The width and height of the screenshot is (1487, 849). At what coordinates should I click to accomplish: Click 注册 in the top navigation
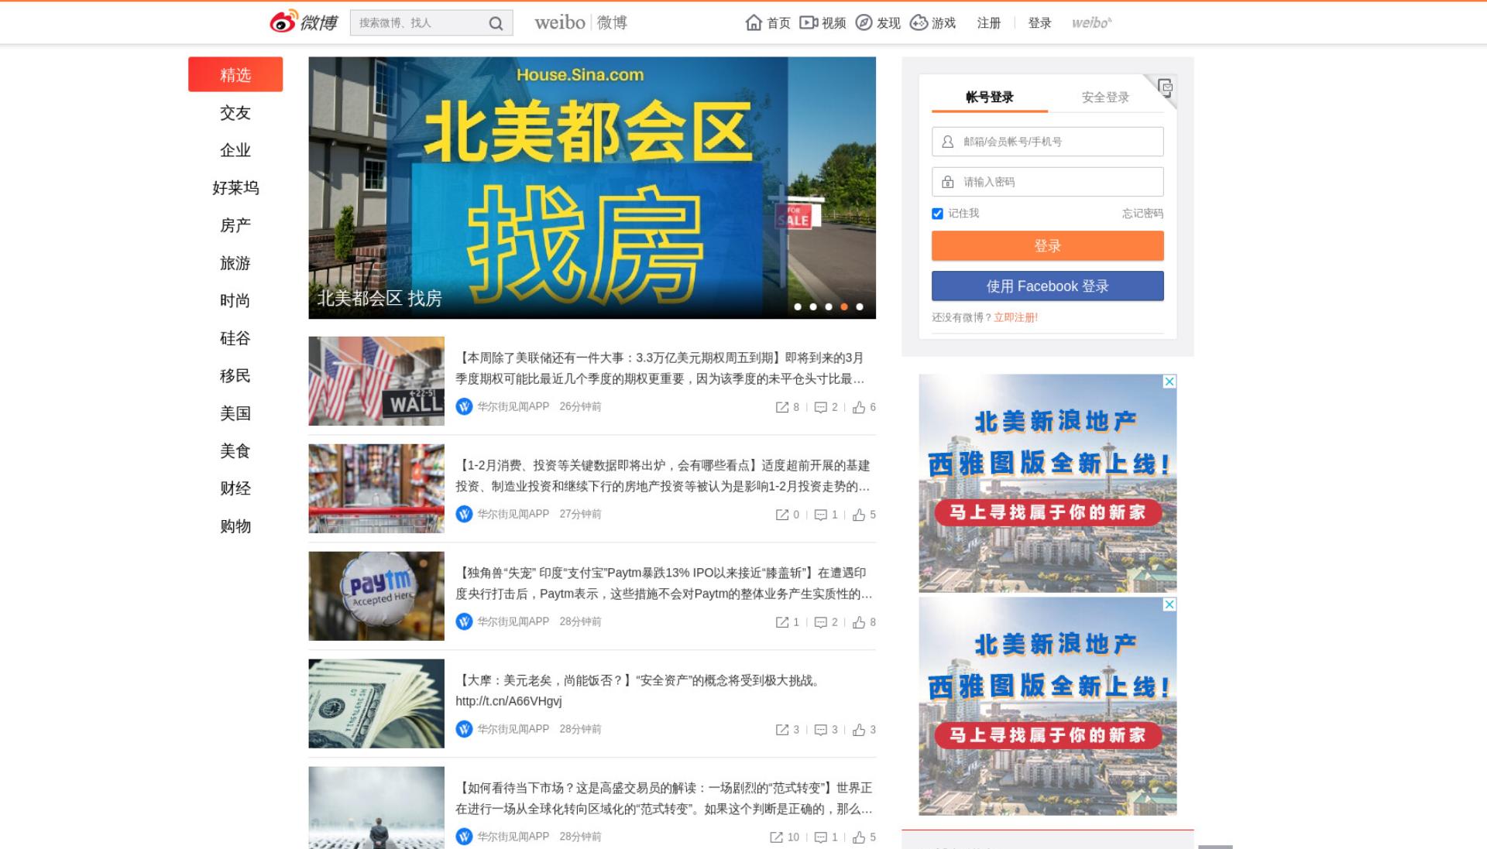(x=989, y=23)
